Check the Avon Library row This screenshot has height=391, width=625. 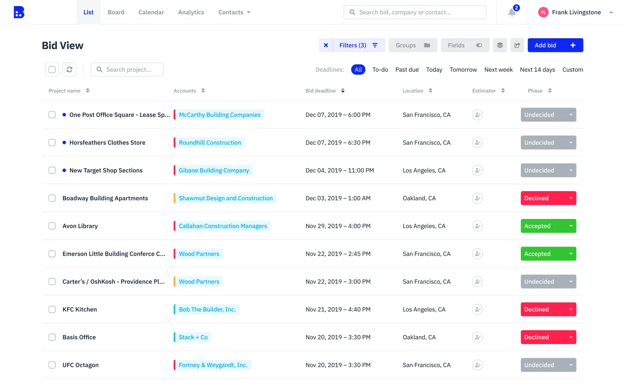52,226
